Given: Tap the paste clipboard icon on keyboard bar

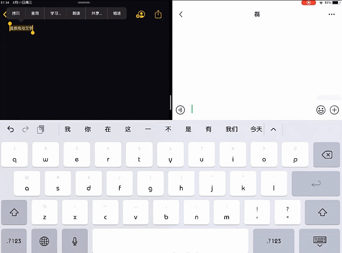Looking at the screenshot, I should click(41, 129).
